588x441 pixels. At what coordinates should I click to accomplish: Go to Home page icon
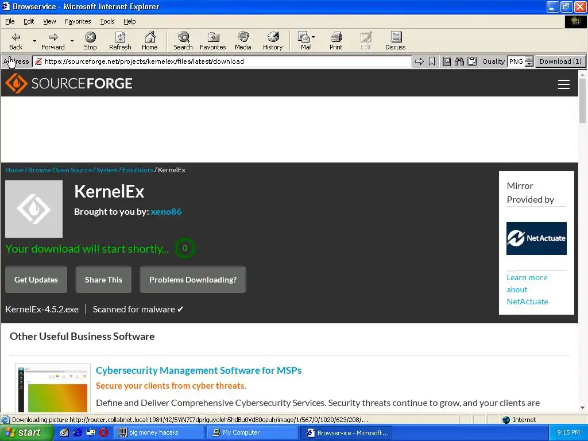pos(150,41)
